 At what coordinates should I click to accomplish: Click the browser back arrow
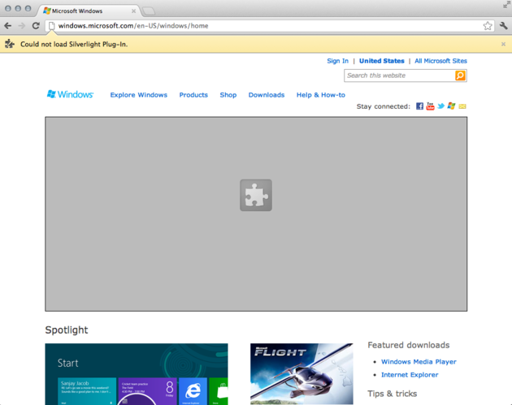point(8,26)
